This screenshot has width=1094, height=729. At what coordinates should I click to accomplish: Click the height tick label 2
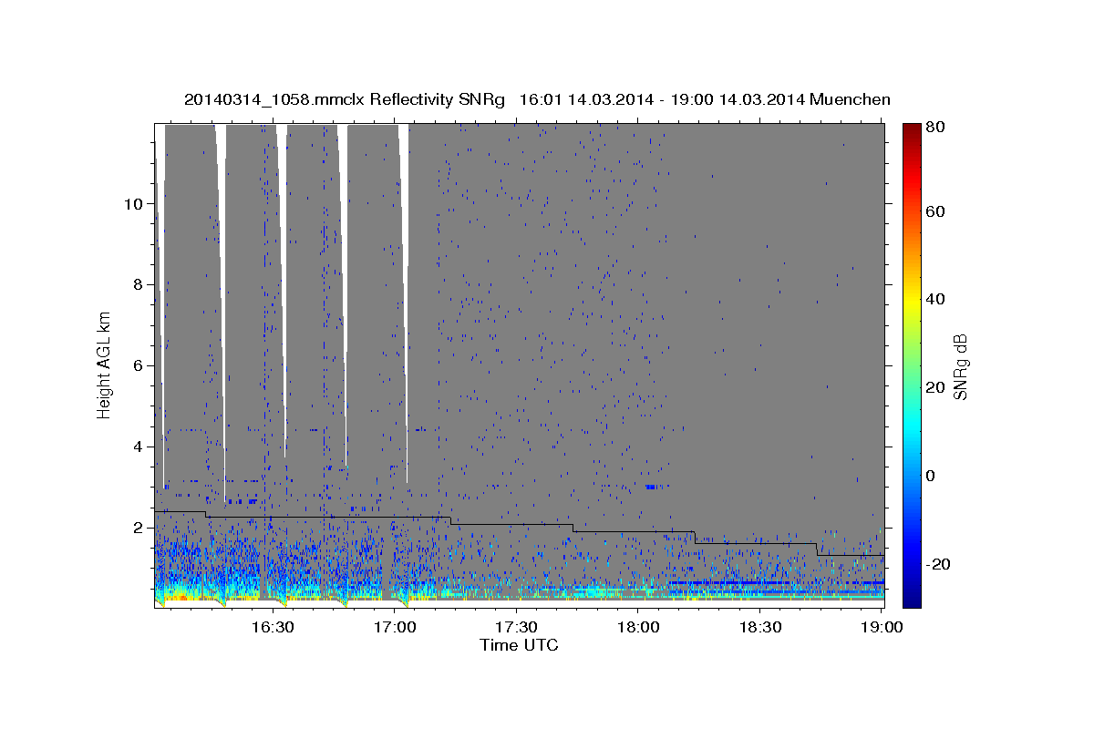(x=136, y=528)
